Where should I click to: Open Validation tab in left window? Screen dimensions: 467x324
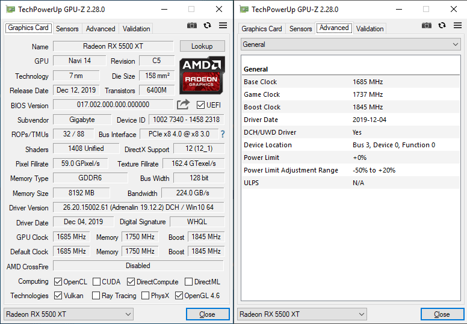coord(137,29)
